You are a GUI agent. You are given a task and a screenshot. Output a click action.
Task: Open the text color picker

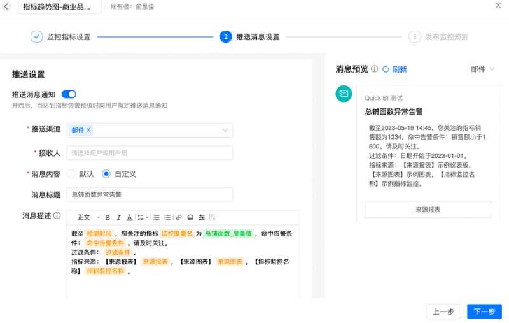click(x=129, y=217)
